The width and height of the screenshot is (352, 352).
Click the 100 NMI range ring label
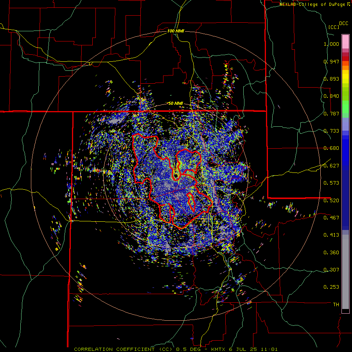coord(176,31)
